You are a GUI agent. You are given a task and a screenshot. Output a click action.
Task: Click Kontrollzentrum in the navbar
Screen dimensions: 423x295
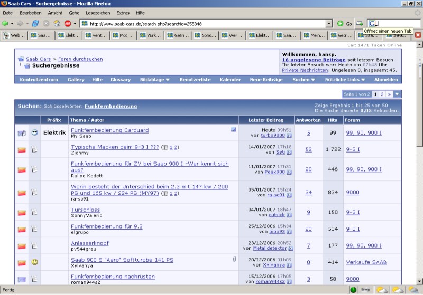[x=39, y=80]
